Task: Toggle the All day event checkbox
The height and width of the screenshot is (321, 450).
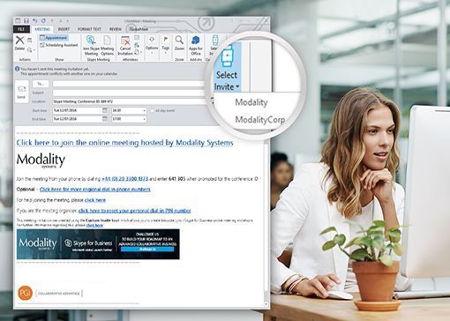Action: tap(152, 111)
